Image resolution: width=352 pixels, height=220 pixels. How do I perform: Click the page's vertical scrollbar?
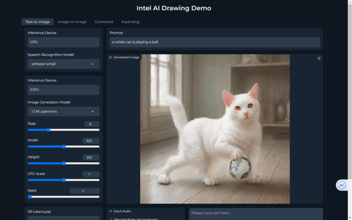[x=350, y=110]
